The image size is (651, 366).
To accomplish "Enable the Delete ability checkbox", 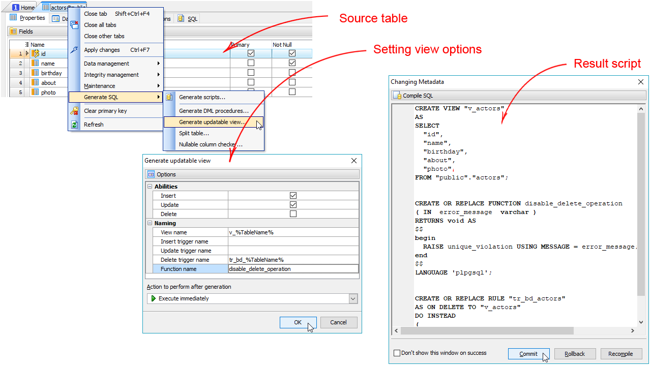I will coord(293,214).
